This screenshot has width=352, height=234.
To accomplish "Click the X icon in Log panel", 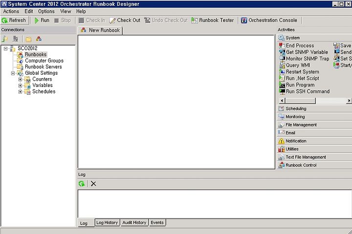I will click(x=93, y=184).
